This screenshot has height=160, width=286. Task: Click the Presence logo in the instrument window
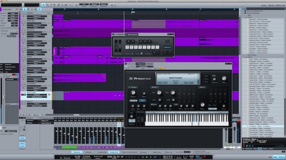click(140, 79)
